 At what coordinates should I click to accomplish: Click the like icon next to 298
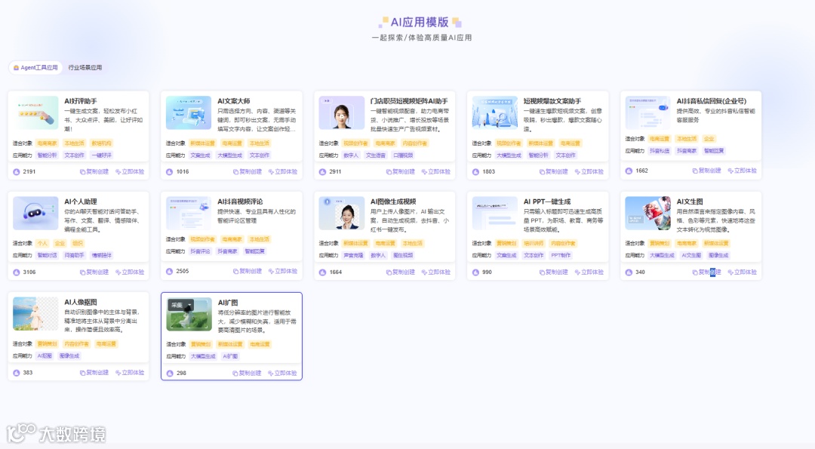pyautogui.click(x=170, y=373)
